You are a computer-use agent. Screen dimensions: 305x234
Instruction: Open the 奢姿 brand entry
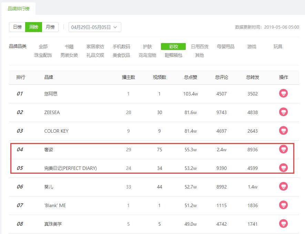point(49,150)
